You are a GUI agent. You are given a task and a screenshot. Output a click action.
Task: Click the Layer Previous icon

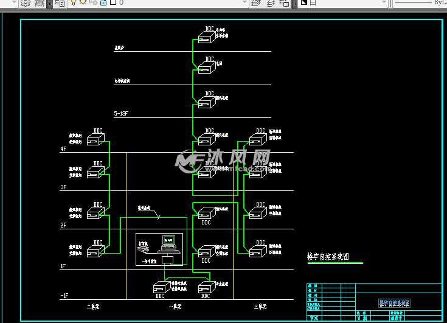point(271,3)
